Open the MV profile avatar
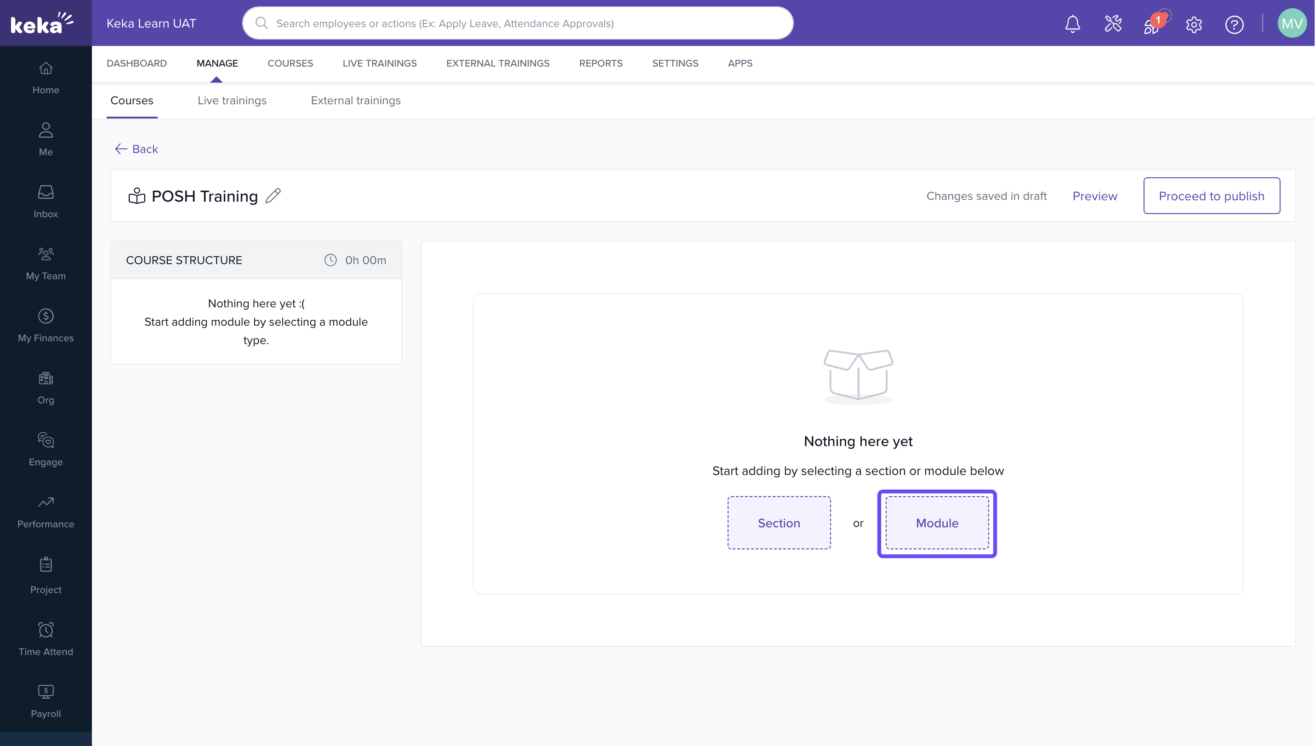This screenshot has width=1315, height=746. (1292, 23)
